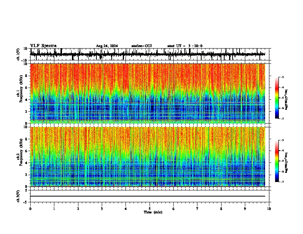The image size is (303, 234).
Task: Click the "8" kHz tick on ch.2 frequency axis
Action: click(26, 139)
